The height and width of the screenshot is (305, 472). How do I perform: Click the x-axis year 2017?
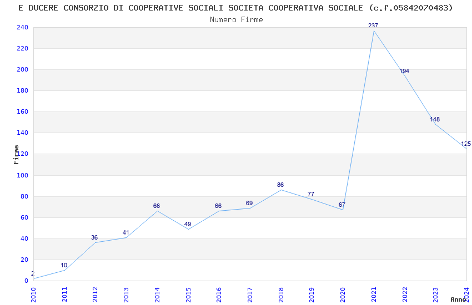pyautogui.click(x=250, y=294)
